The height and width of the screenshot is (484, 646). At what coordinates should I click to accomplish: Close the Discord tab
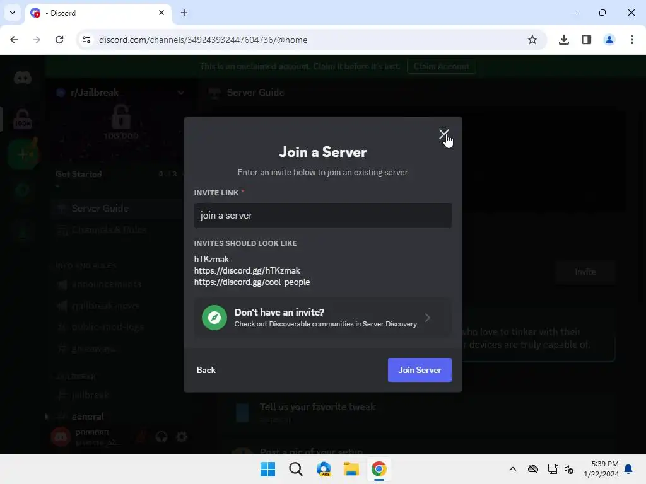161,13
